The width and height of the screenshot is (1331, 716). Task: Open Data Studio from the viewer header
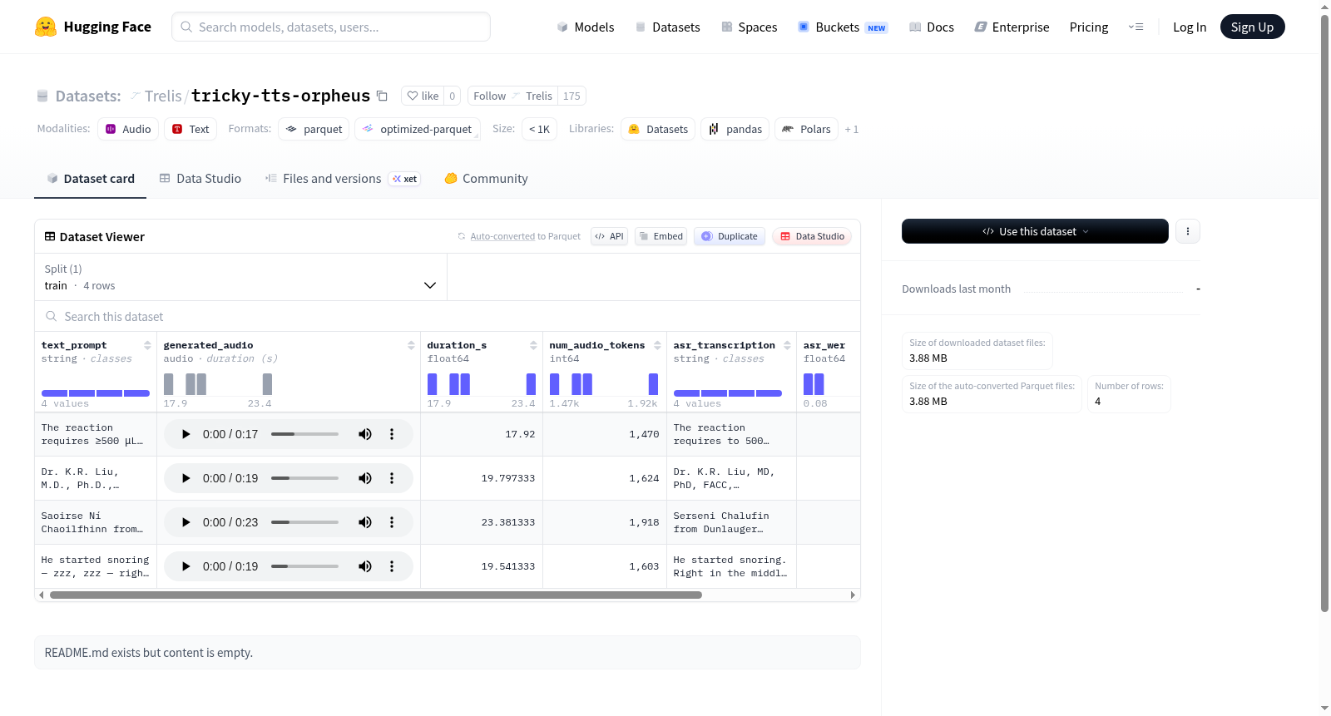coord(812,236)
